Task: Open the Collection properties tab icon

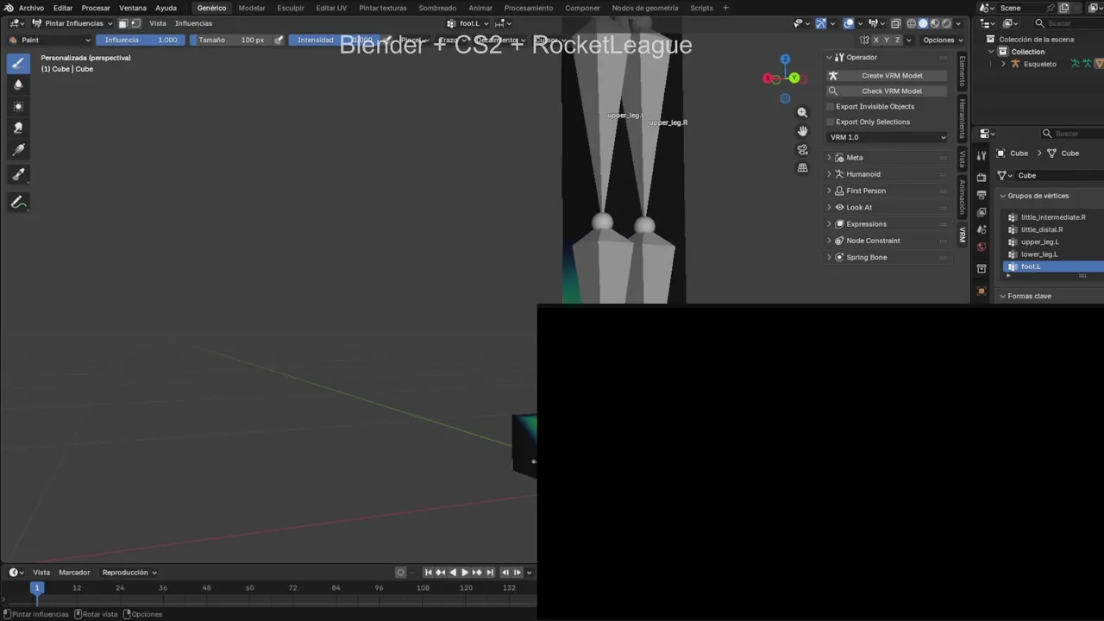Action: (982, 269)
